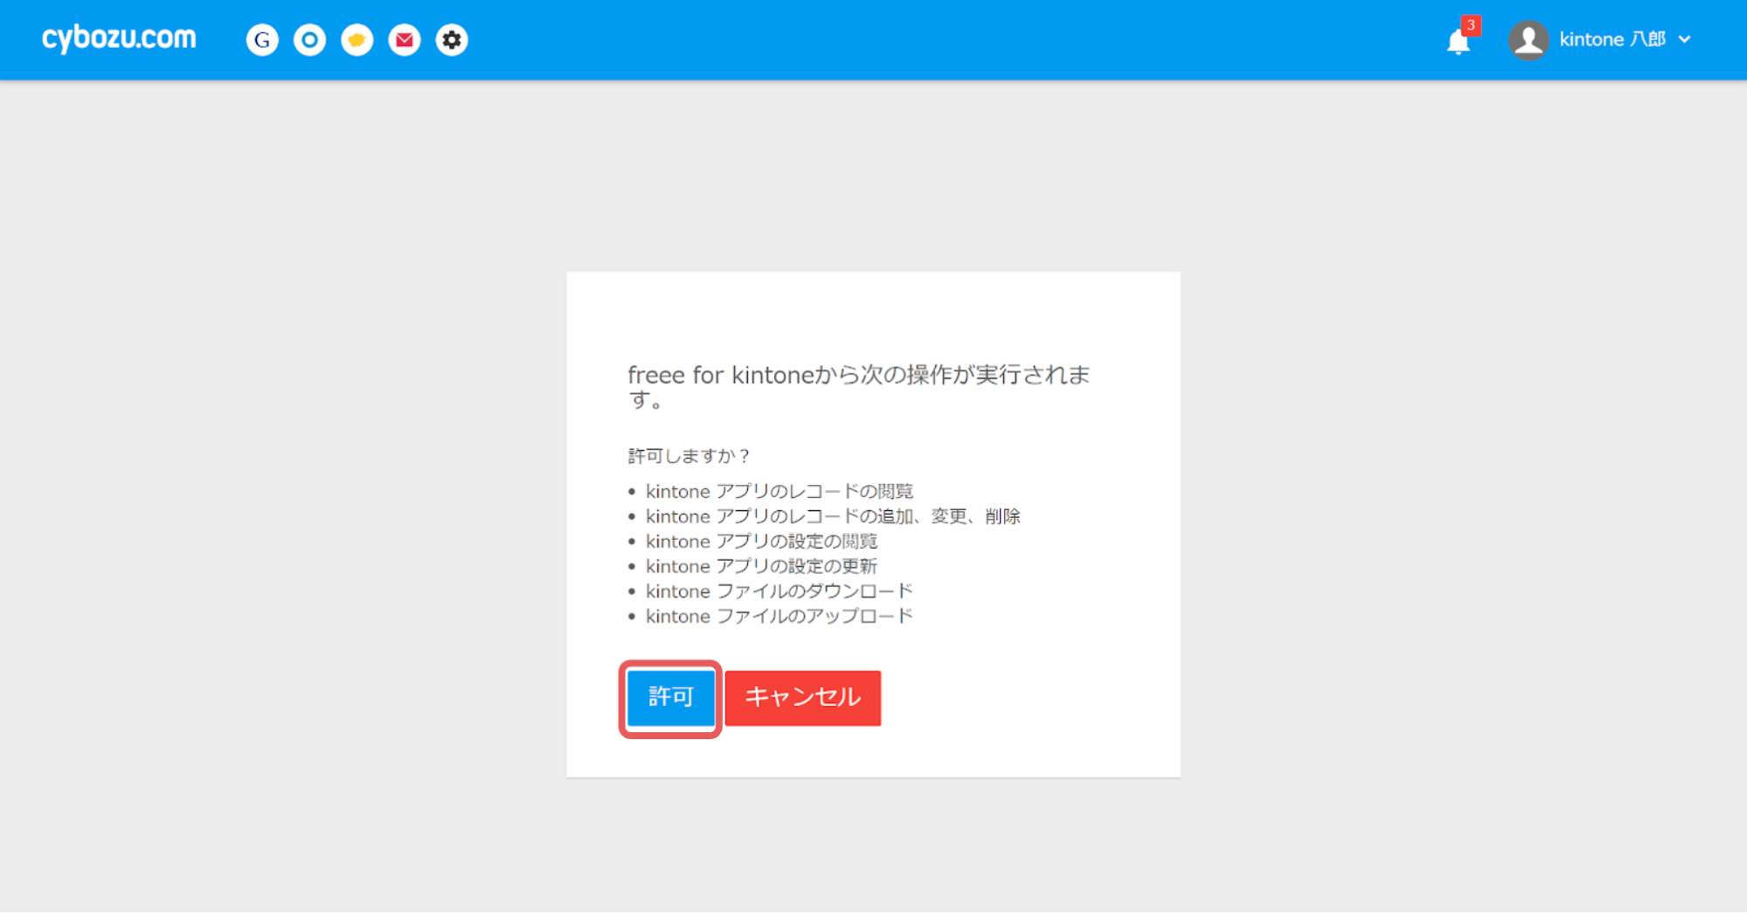The width and height of the screenshot is (1747, 913).
Task: Expand the kintone 八郎 user menu
Action: point(1625,39)
